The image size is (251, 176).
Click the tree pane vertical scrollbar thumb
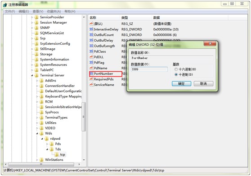click(x=84, y=117)
